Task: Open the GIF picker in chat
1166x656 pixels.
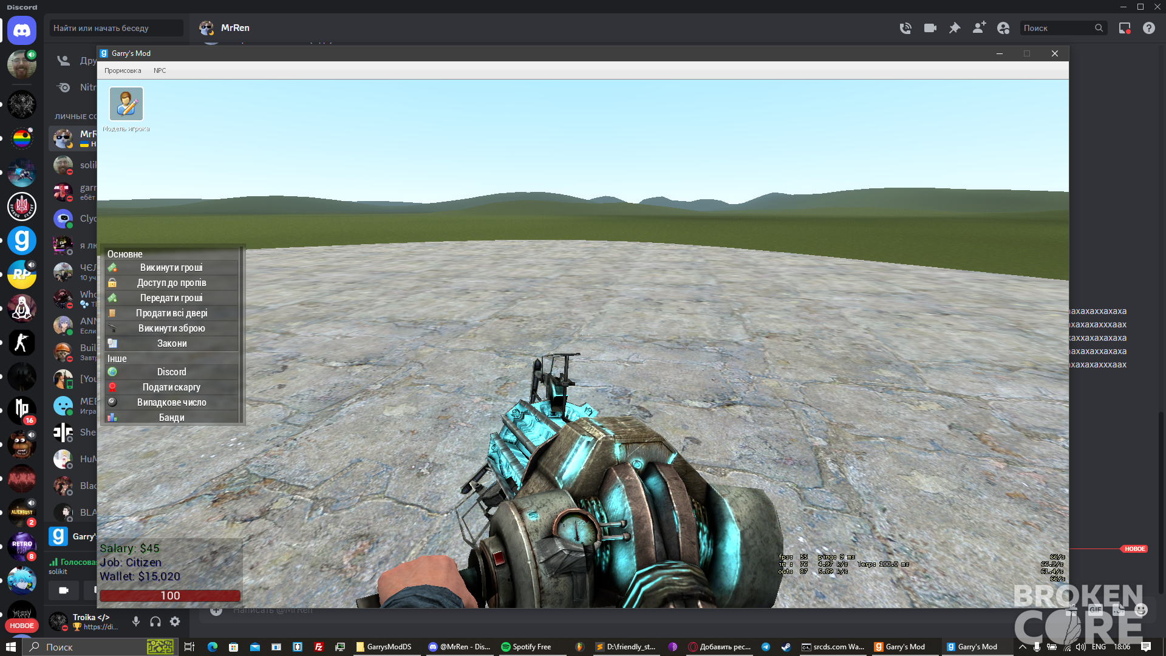Action: (1095, 610)
